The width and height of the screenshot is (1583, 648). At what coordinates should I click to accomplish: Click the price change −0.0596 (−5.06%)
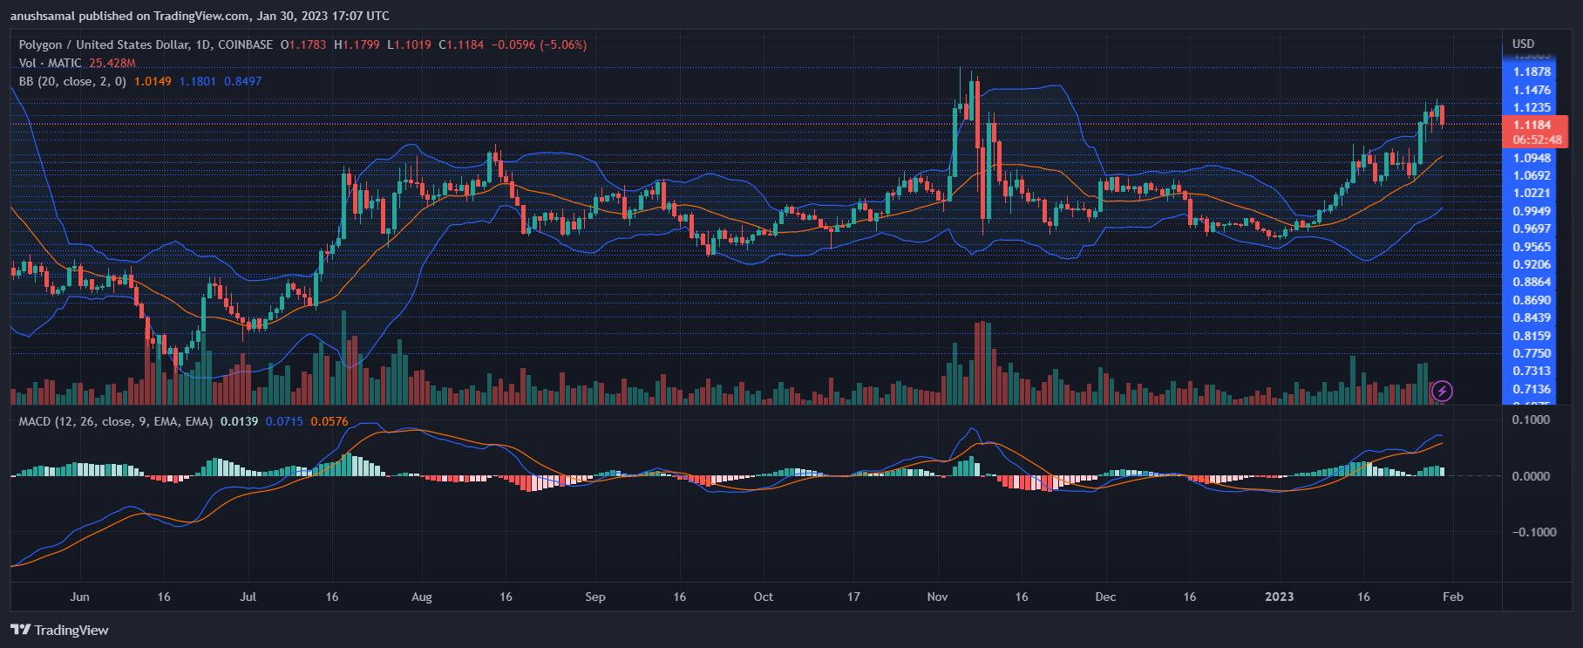tap(539, 44)
